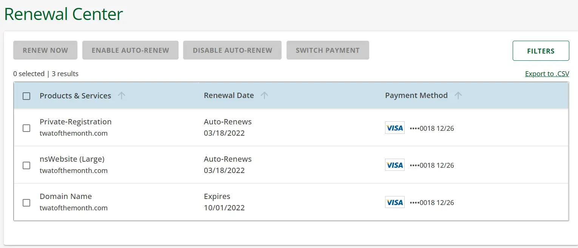The image size is (578, 248).
Task: Sort by the Renewal Date column header
Action: tap(228, 96)
